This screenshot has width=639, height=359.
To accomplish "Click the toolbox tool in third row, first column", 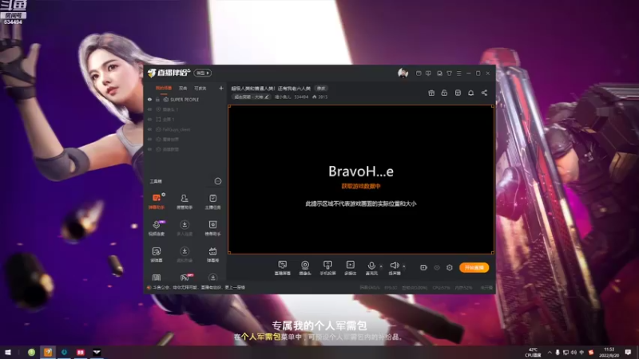I will coord(157,254).
